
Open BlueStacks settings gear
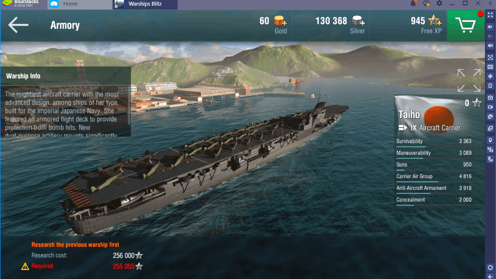coord(439,3)
